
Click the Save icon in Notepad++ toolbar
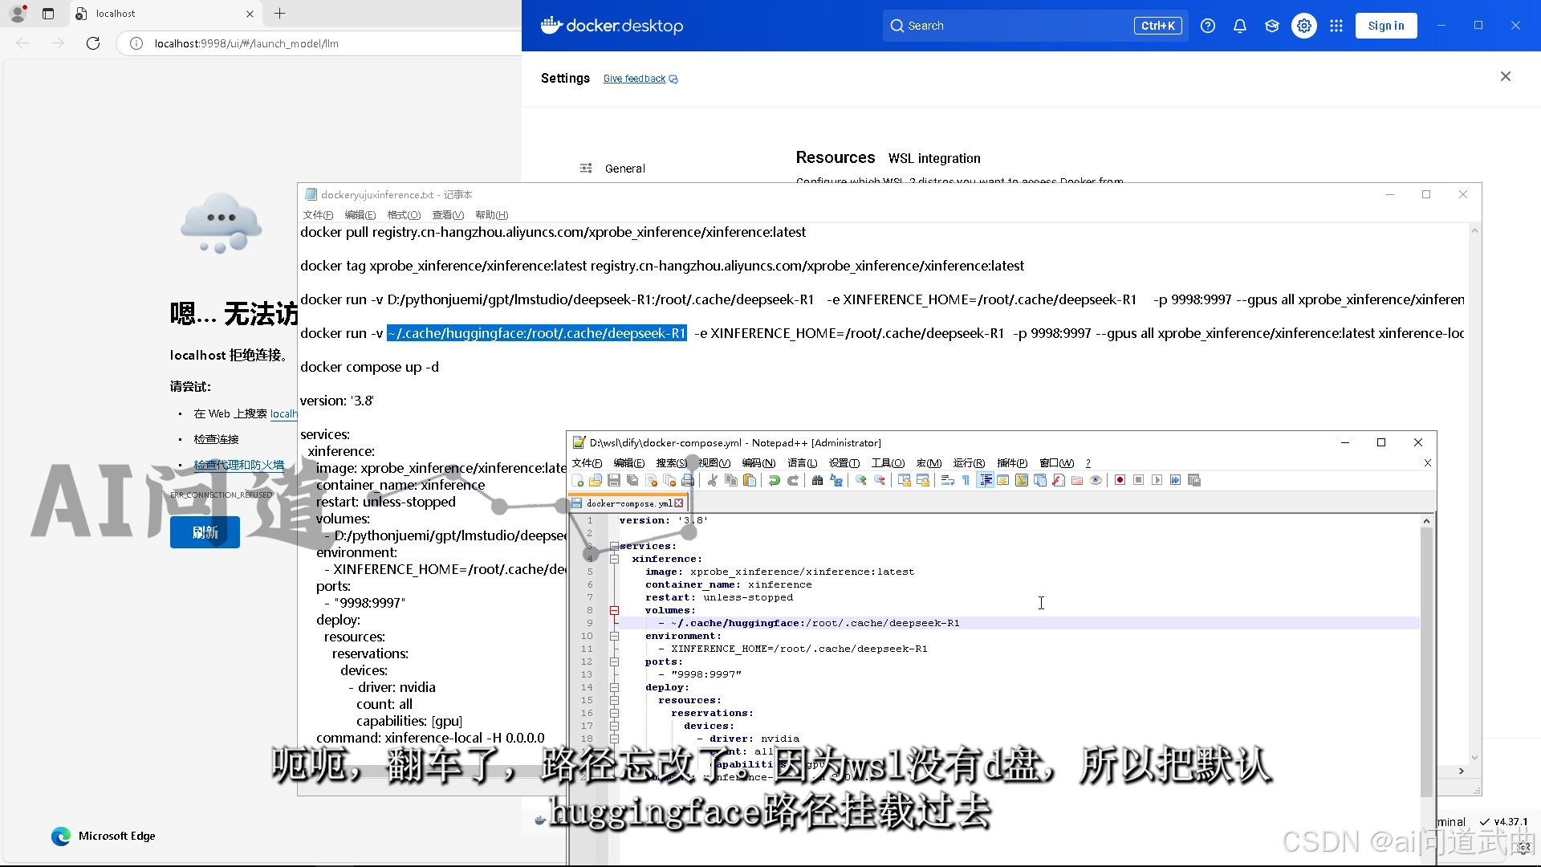pyautogui.click(x=614, y=480)
